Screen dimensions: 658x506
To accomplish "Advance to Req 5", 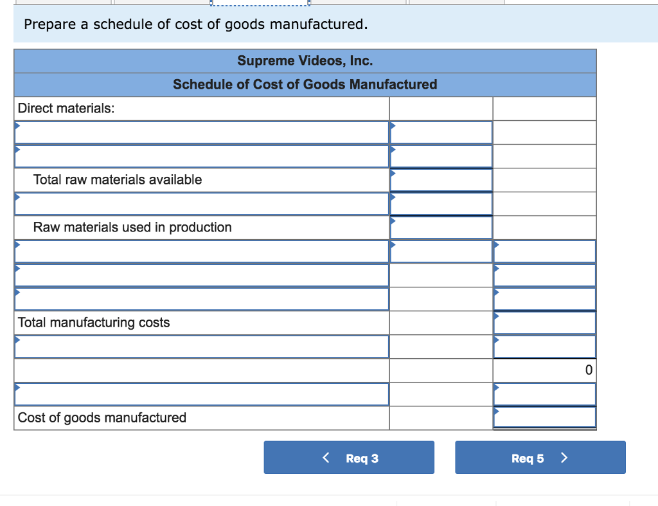I will [x=540, y=457].
